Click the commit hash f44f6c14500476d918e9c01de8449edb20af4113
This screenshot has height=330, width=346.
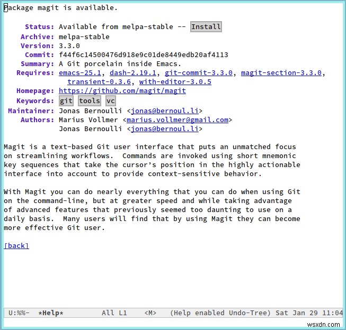pos(144,54)
